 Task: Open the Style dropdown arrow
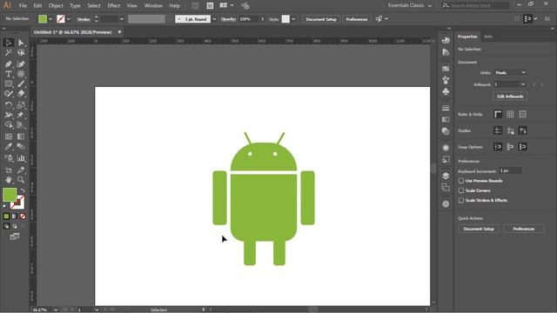coord(293,19)
